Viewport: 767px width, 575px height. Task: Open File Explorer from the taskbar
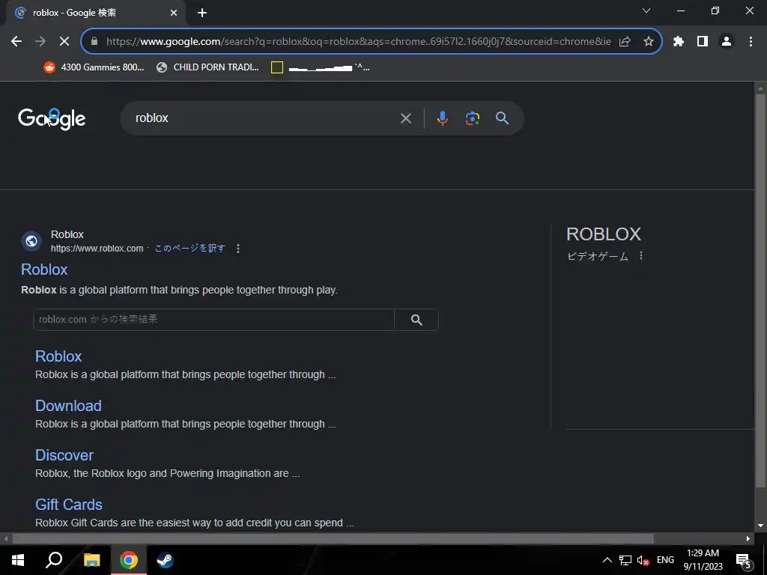point(91,560)
